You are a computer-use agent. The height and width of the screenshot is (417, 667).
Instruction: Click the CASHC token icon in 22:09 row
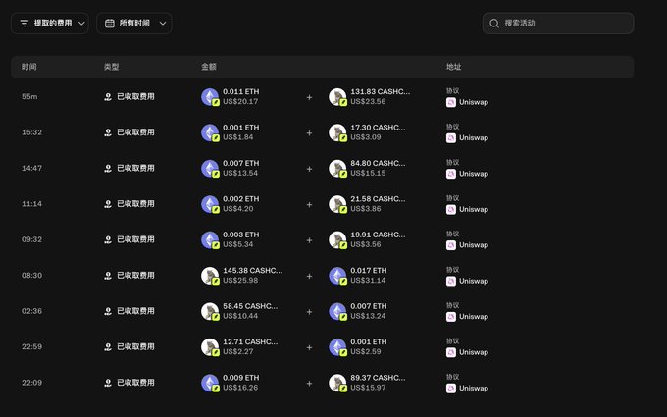337,383
